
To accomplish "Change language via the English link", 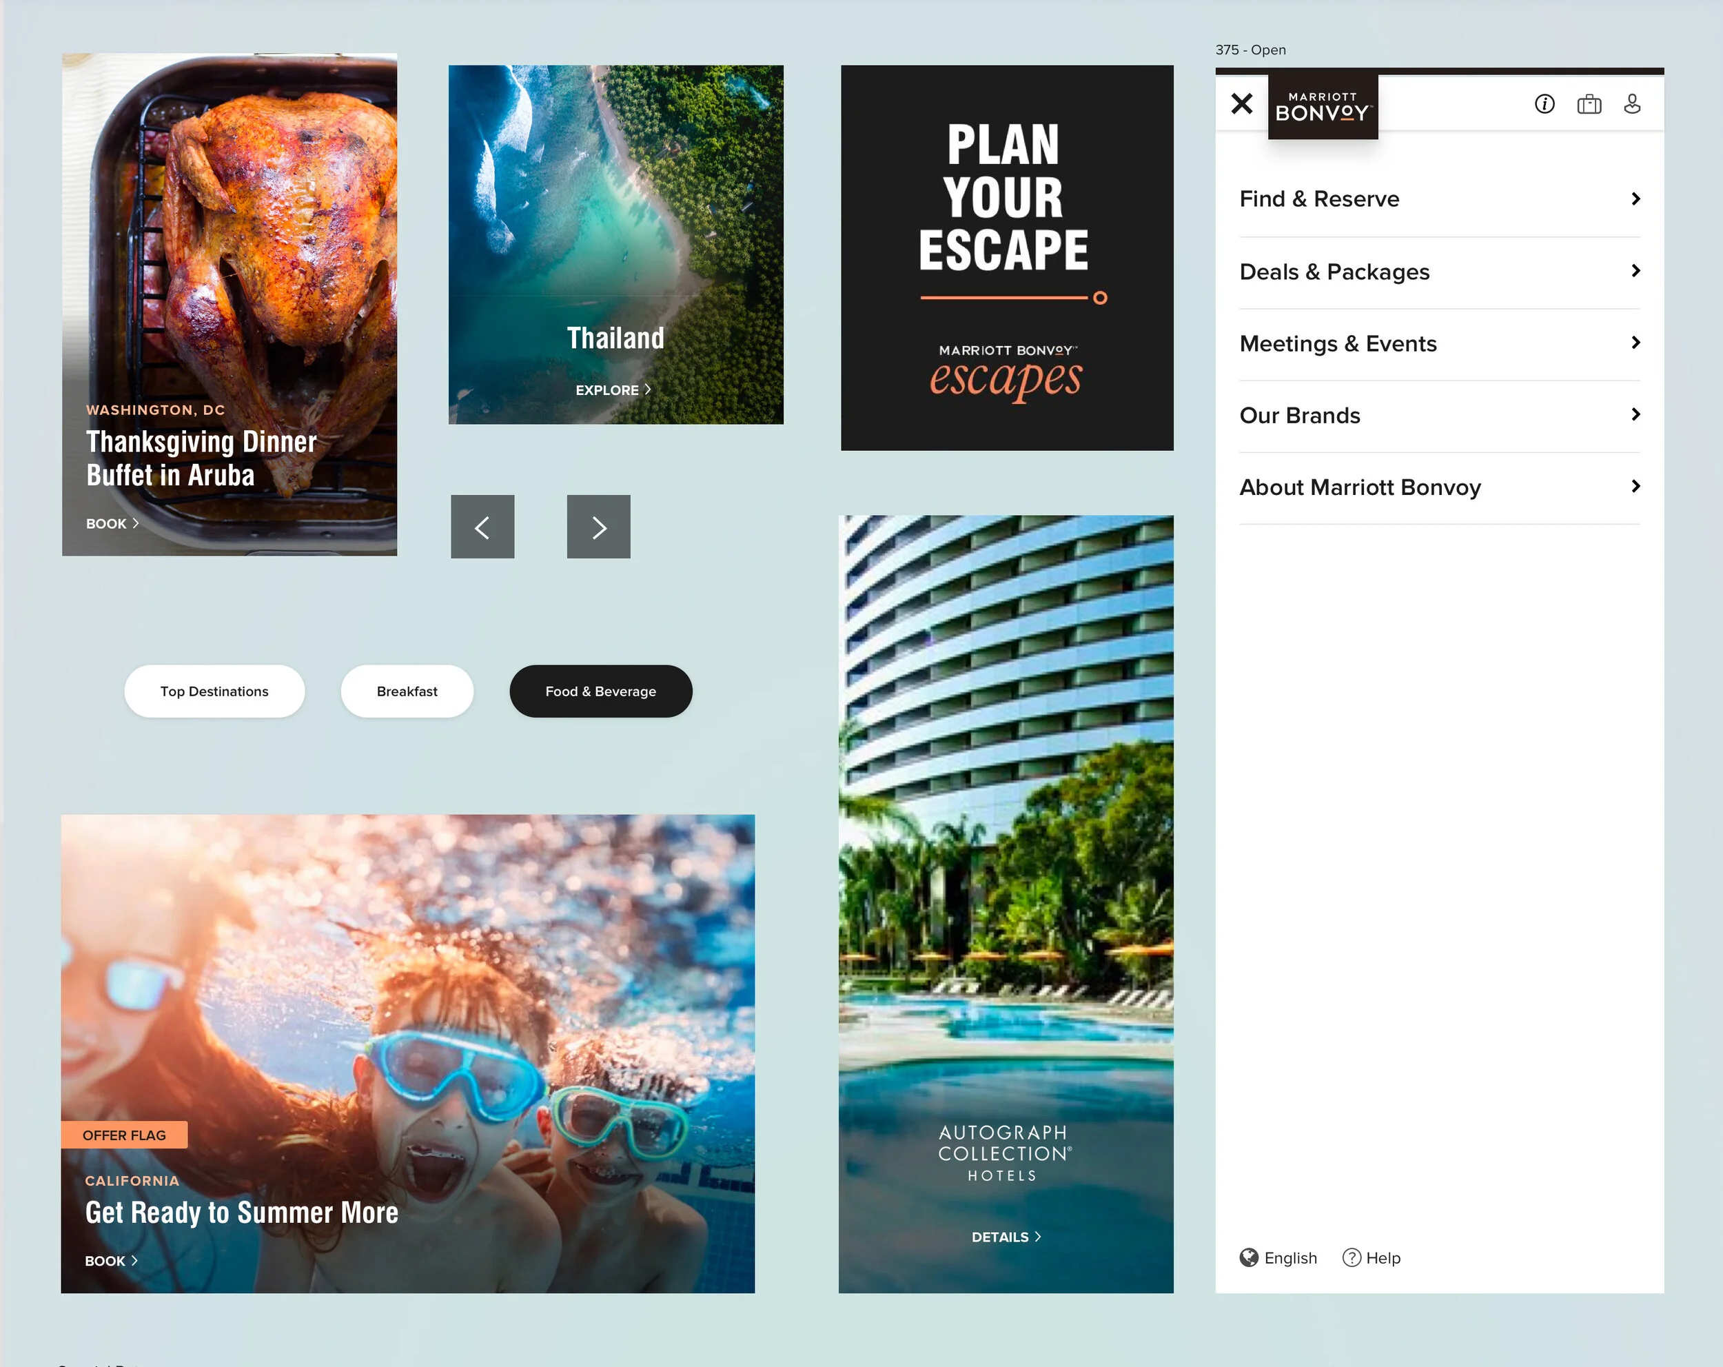I will pos(1291,1258).
